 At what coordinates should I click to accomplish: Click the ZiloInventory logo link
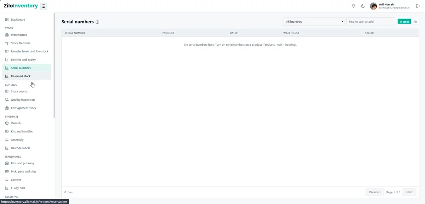point(21,6)
